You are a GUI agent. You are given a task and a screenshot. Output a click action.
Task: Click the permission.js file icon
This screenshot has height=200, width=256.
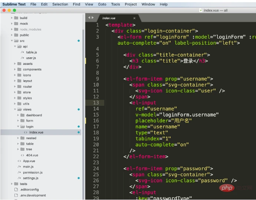pos(19,172)
